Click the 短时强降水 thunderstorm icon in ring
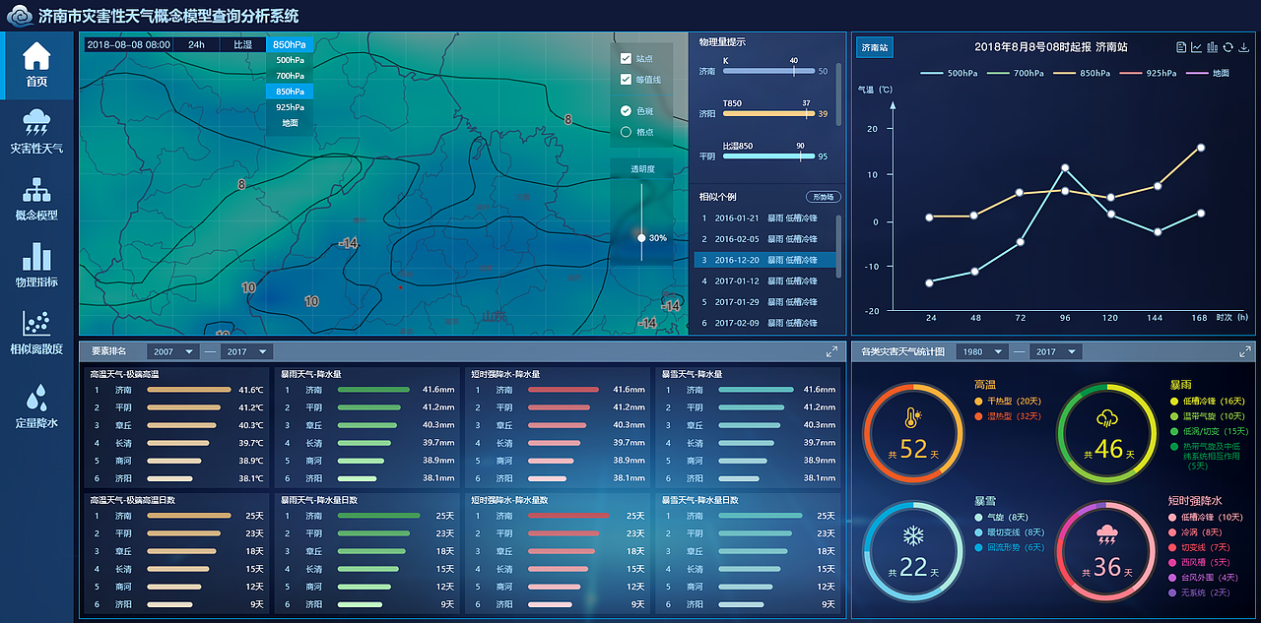The width and height of the screenshot is (1261, 623). 1107,535
